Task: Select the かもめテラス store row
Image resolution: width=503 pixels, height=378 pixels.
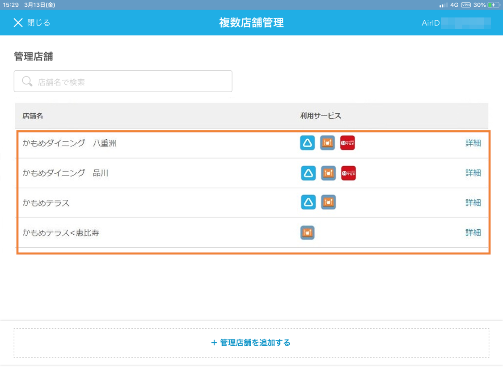Action: 179,202
